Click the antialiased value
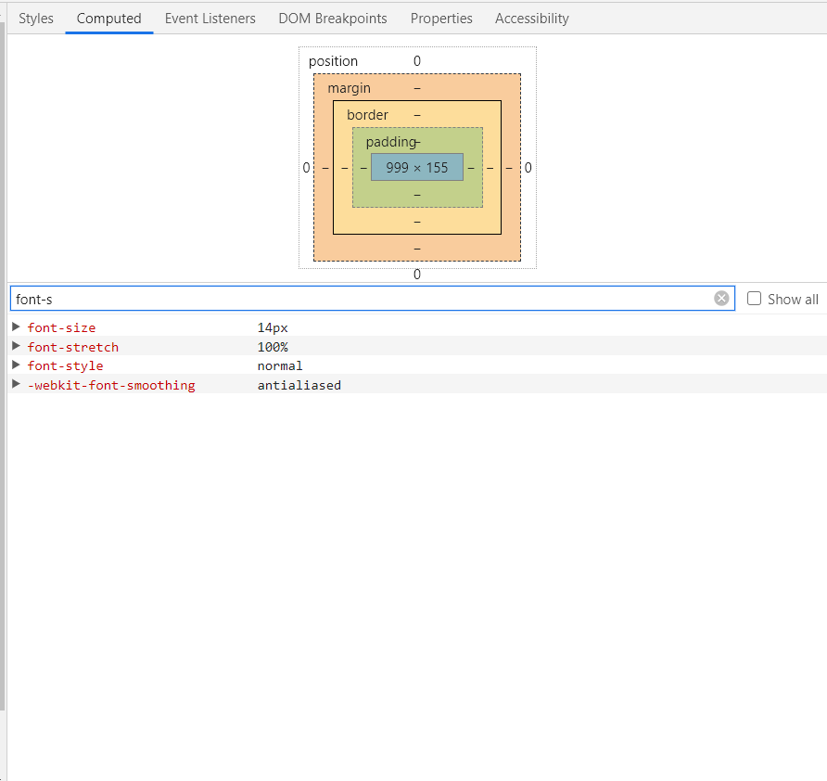827x781 pixels. pyautogui.click(x=299, y=385)
